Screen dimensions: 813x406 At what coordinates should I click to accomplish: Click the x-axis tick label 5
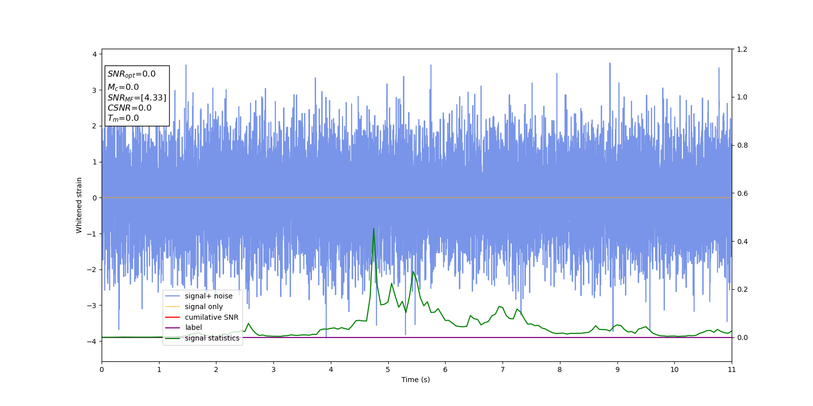coord(388,369)
